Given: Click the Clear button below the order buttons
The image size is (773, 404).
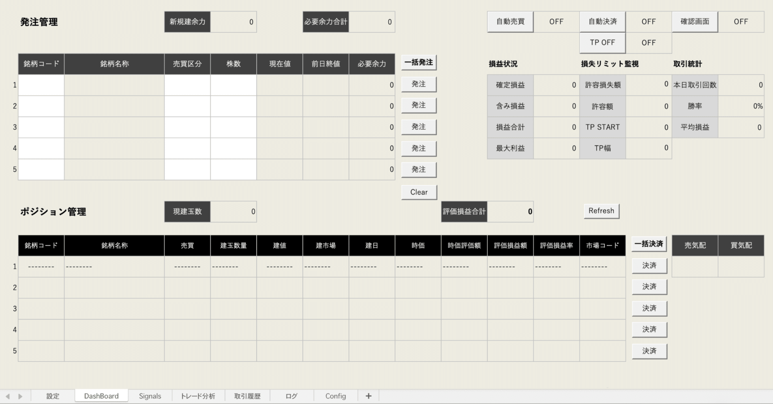Looking at the screenshot, I should point(418,192).
